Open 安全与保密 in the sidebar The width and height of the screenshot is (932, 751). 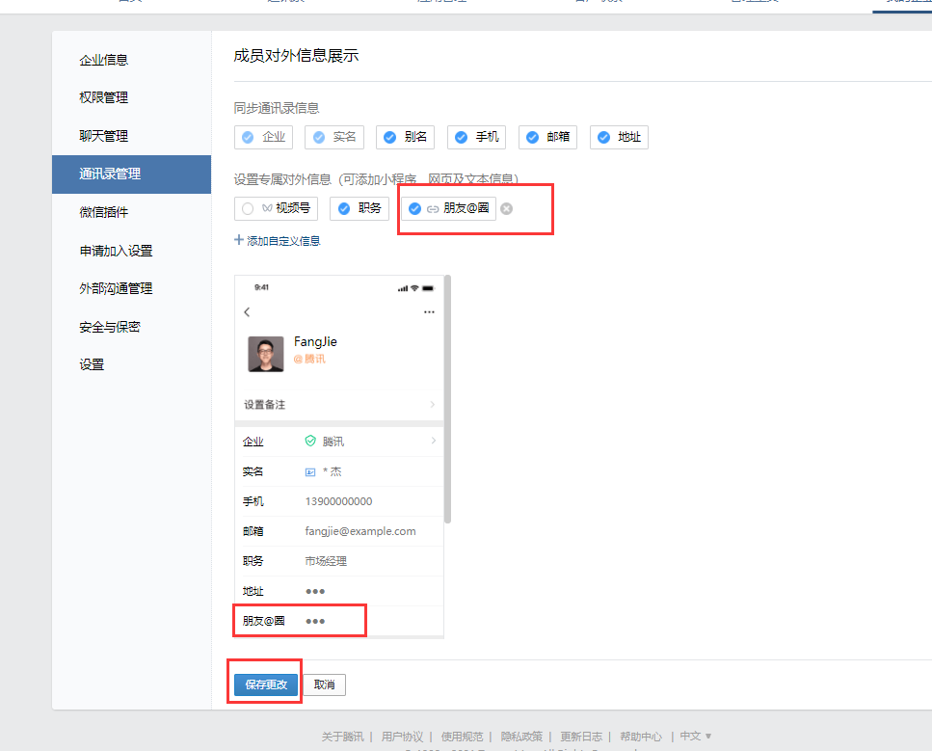click(x=109, y=327)
